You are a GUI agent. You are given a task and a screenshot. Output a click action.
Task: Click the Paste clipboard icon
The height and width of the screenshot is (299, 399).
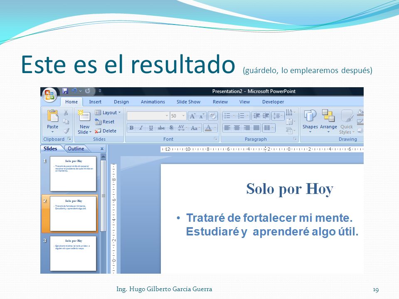tap(53, 116)
